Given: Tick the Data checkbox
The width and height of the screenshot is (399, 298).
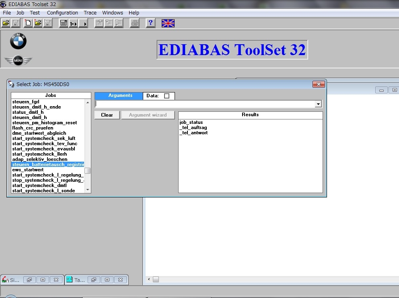Looking at the screenshot, I should pos(167,96).
